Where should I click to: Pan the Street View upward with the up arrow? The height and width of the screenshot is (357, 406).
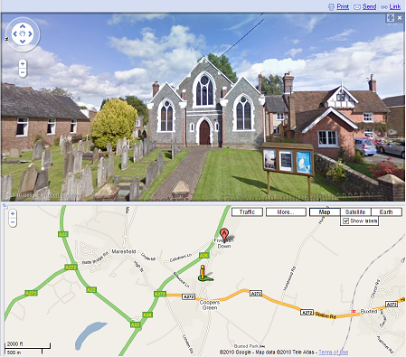coord(23,26)
